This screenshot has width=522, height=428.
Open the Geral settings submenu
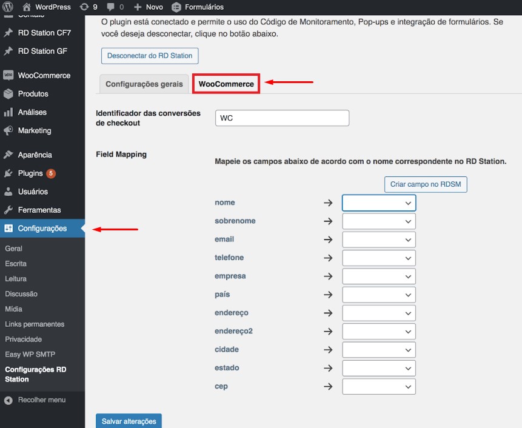[14, 249]
